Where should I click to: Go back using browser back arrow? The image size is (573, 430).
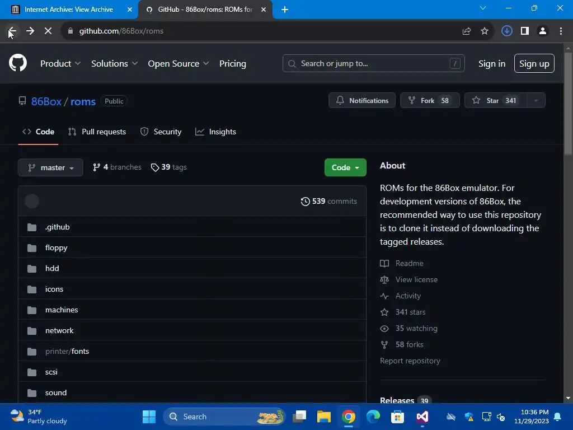tap(12, 31)
